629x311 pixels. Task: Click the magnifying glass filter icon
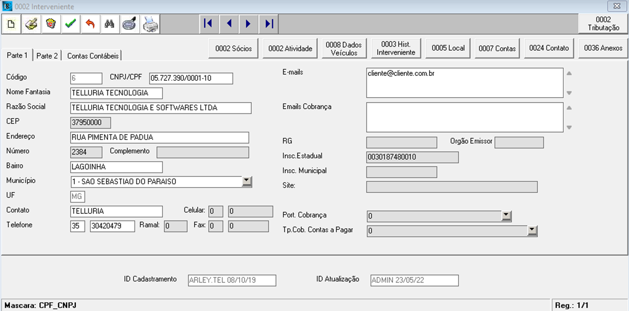(129, 24)
